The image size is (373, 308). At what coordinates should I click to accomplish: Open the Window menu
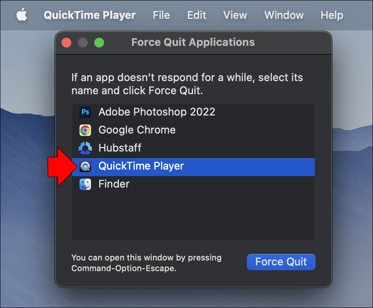pos(284,15)
